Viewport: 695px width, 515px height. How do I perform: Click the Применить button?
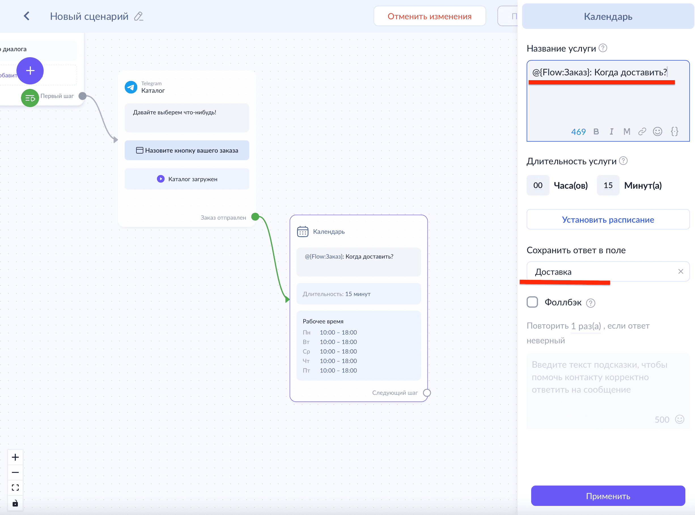click(x=608, y=496)
